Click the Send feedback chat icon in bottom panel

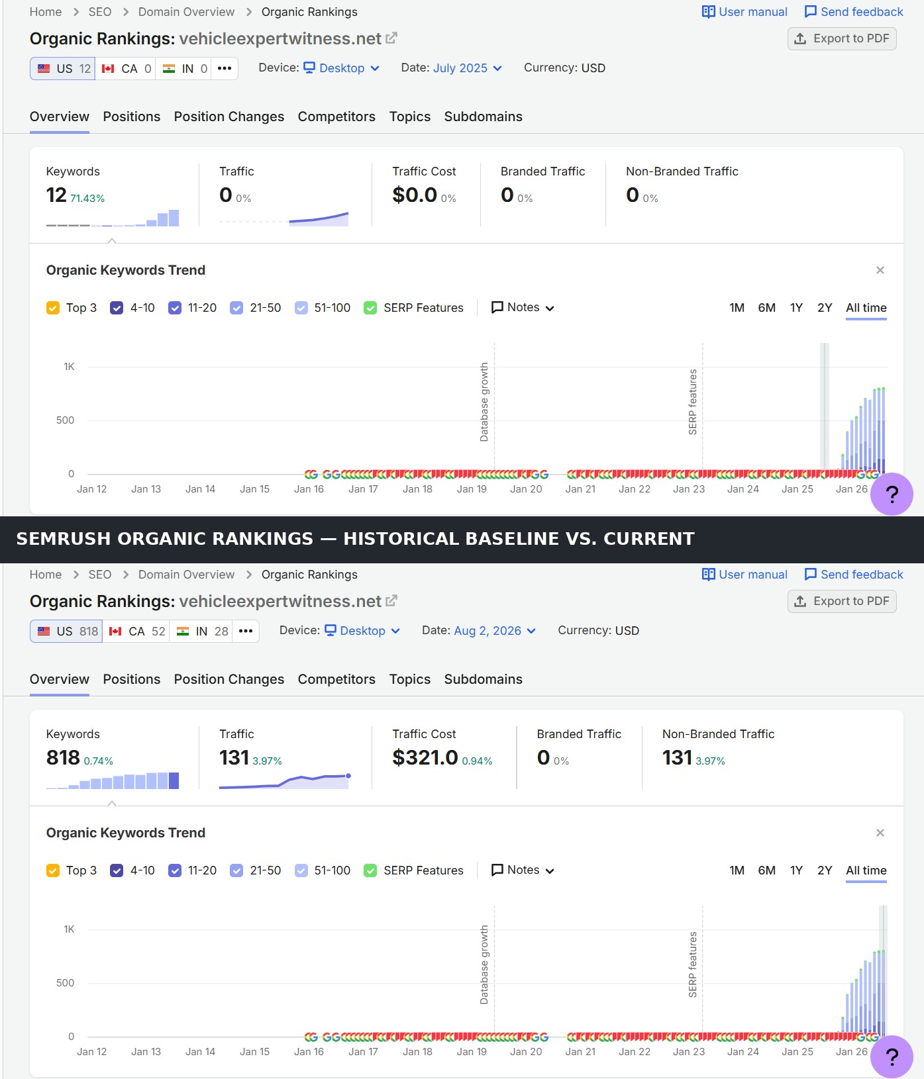click(x=810, y=575)
